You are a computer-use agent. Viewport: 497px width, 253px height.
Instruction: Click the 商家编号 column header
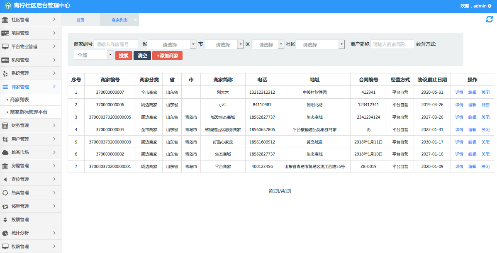(110, 80)
